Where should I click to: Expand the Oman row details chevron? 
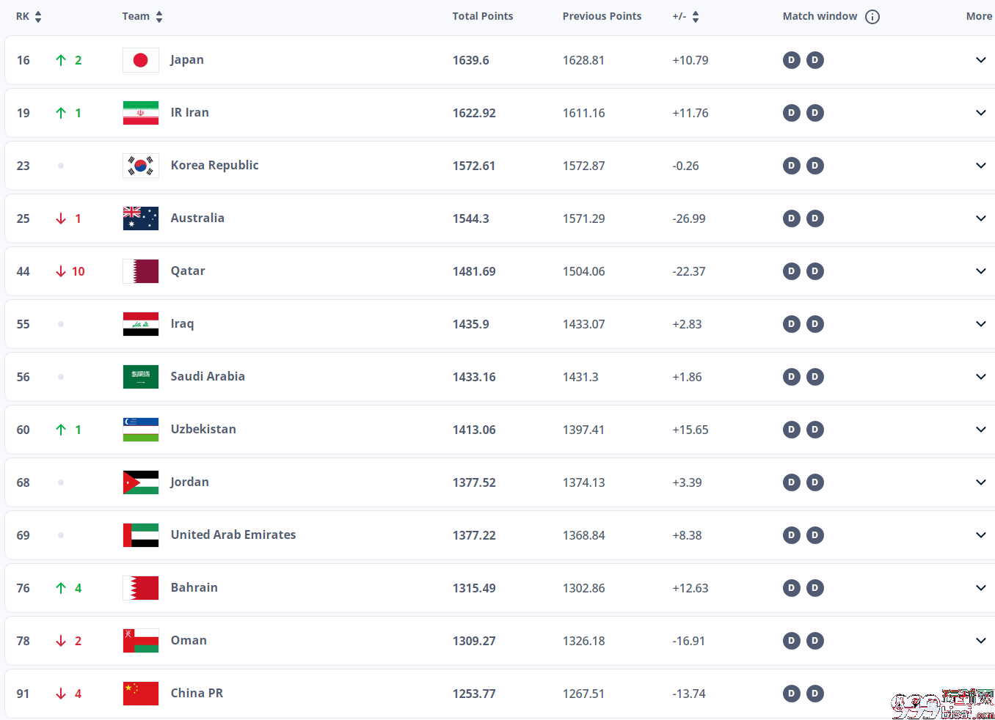pyautogui.click(x=980, y=641)
